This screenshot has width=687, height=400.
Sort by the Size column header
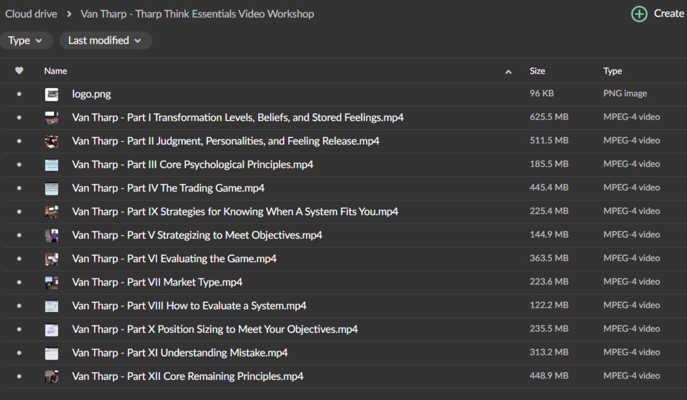pos(537,71)
